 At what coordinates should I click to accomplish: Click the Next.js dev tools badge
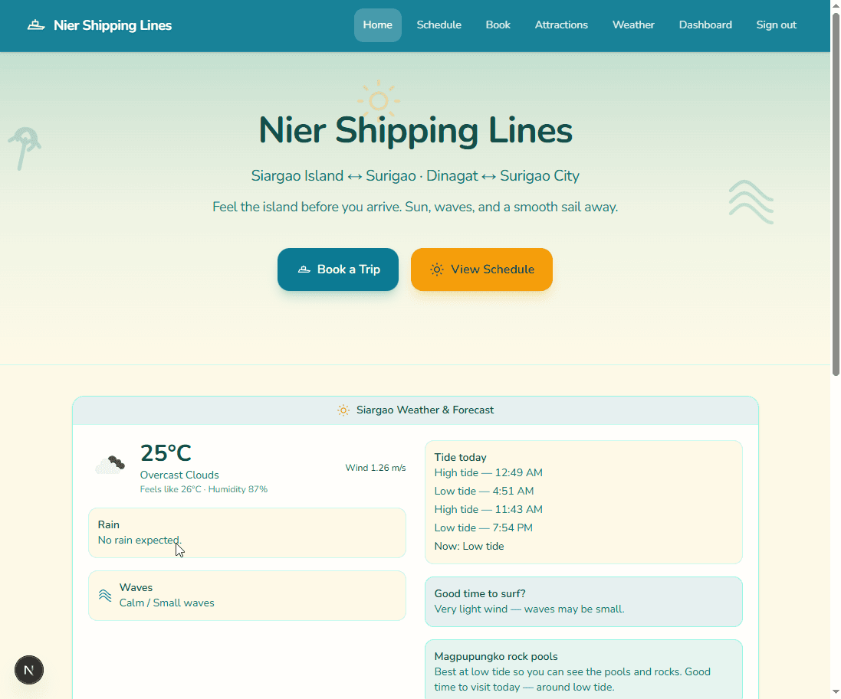click(29, 670)
